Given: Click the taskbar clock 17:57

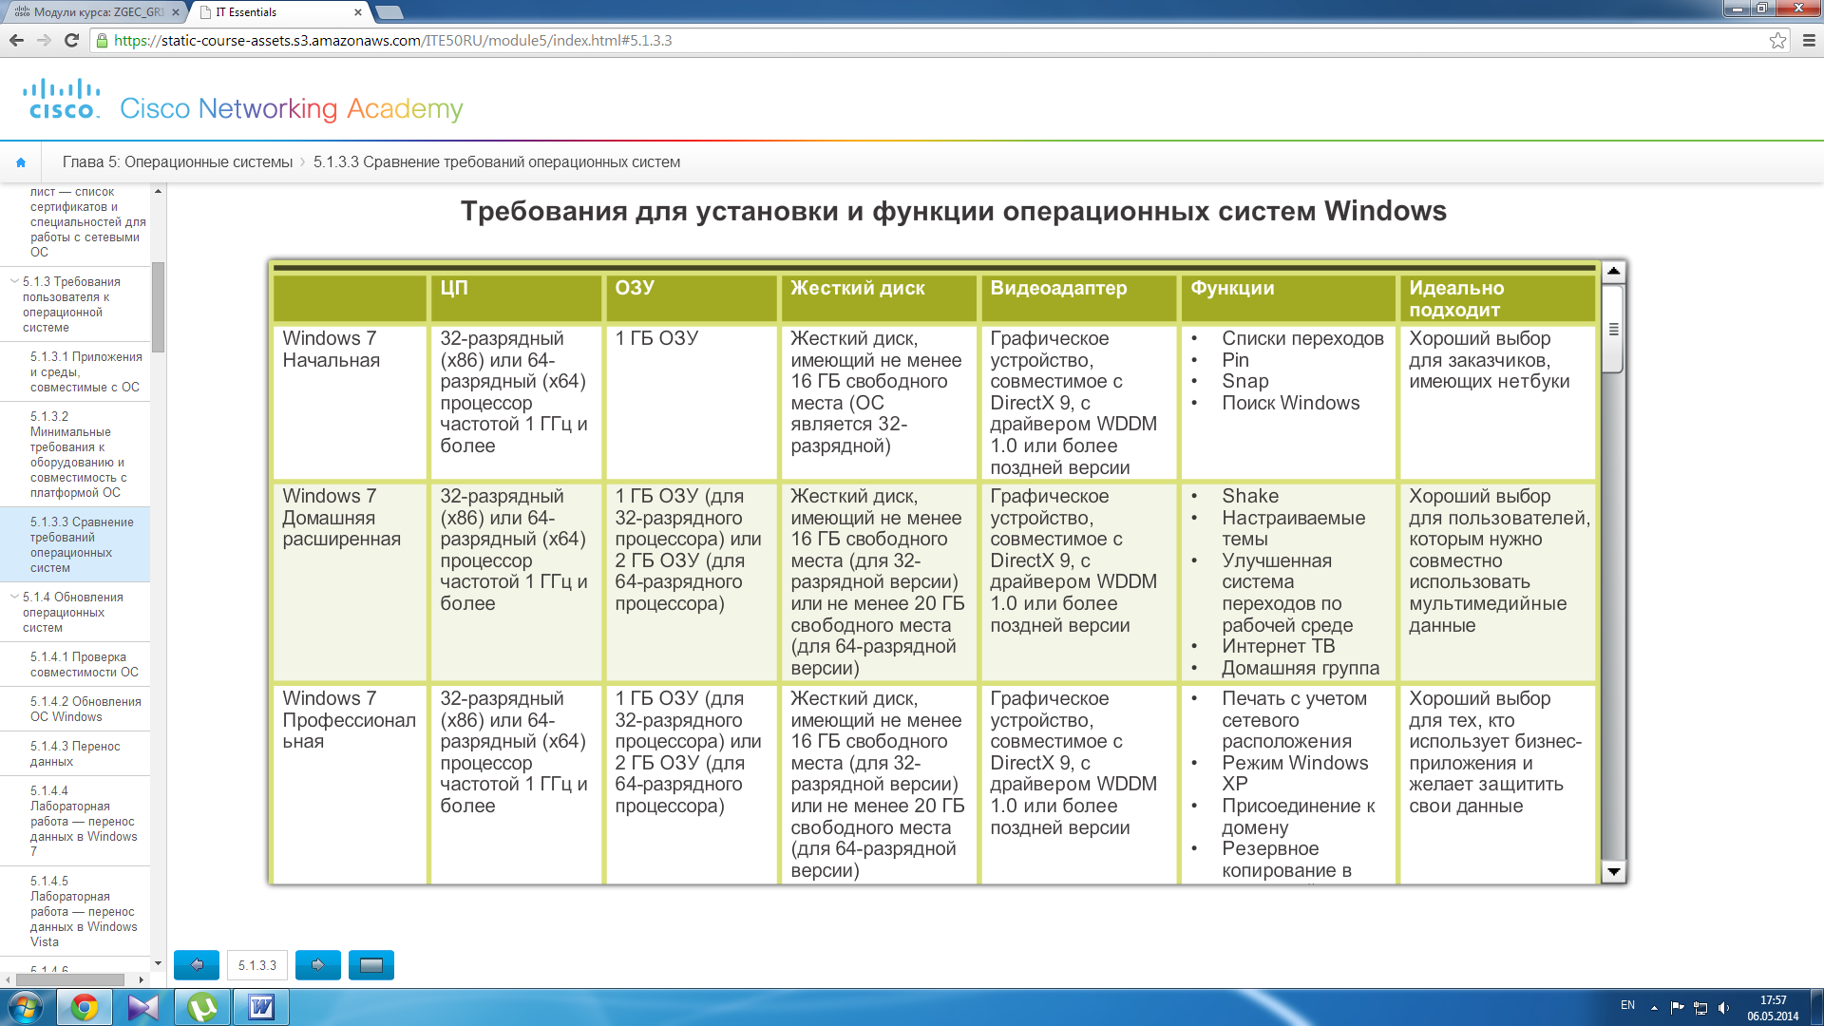Looking at the screenshot, I should (x=1773, y=1000).
